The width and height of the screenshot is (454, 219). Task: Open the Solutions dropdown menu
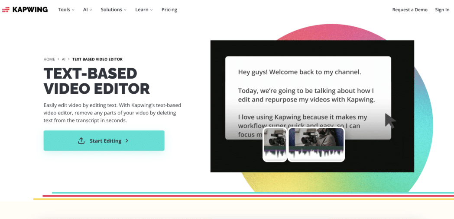pos(114,10)
